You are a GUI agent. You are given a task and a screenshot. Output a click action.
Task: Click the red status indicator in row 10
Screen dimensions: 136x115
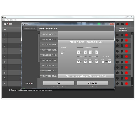pyautogui.click(x=126, y=84)
